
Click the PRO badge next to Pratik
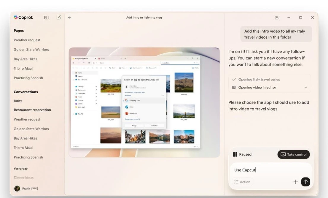point(35,189)
